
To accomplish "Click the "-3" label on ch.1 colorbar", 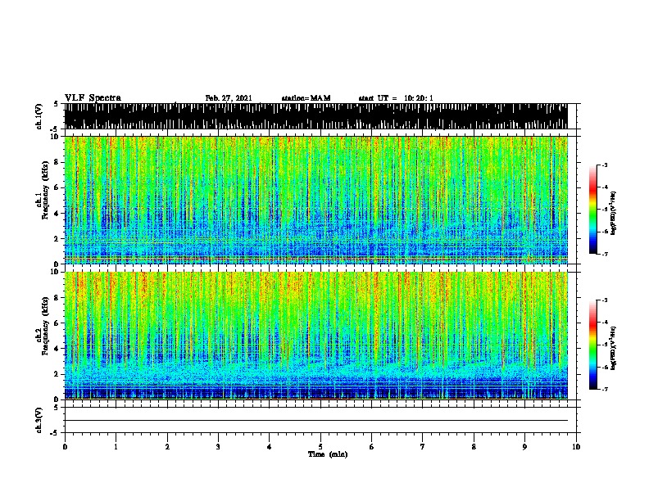I will pos(604,165).
